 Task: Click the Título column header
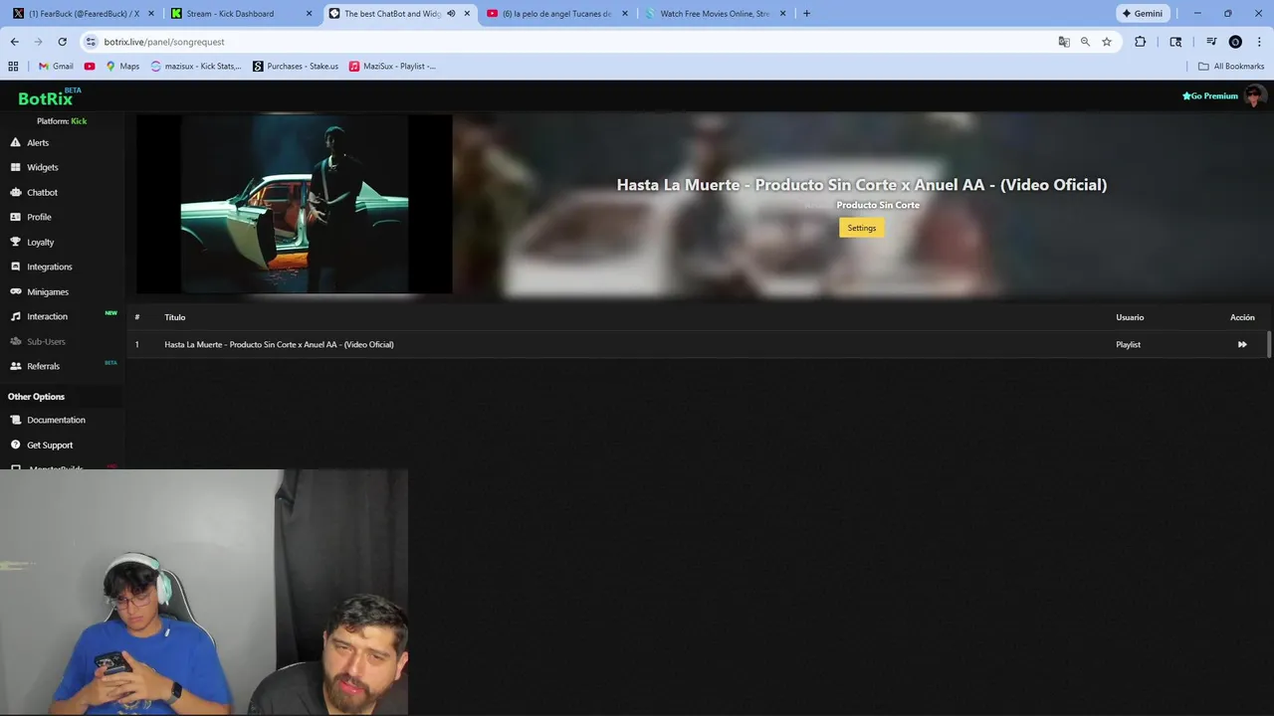pos(175,317)
